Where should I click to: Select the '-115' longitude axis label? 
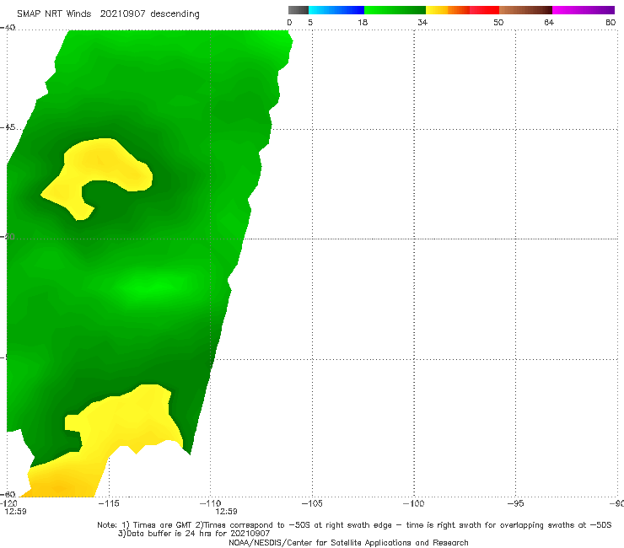[109, 503]
